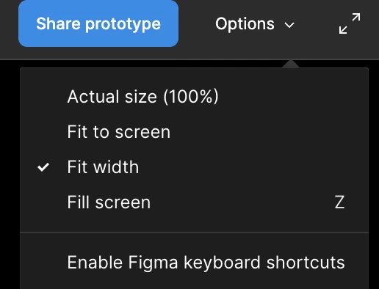Enable Figma keyboard shortcuts
Screen dimensions: 379x289
(x=194, y=263)
